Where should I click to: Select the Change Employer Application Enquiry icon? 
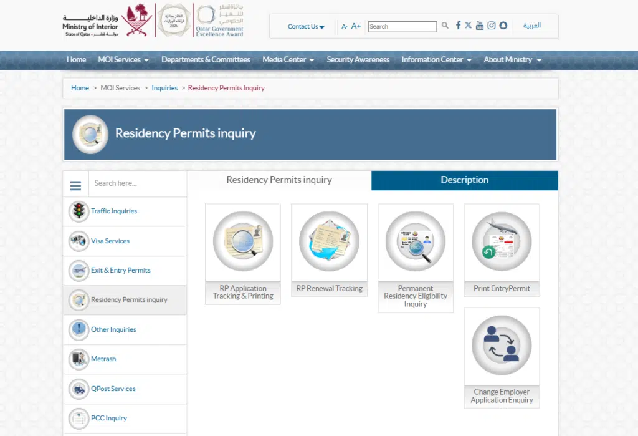point(501,346)
